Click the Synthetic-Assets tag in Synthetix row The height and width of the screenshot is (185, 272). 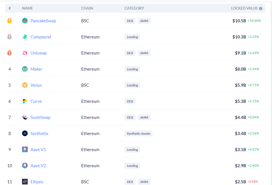pyautogui.click(x=138, y=134)
